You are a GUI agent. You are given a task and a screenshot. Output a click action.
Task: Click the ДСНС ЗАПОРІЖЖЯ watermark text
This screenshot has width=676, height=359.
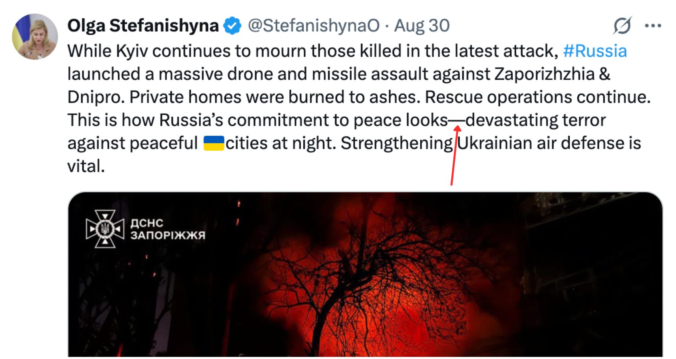(167, 229)
